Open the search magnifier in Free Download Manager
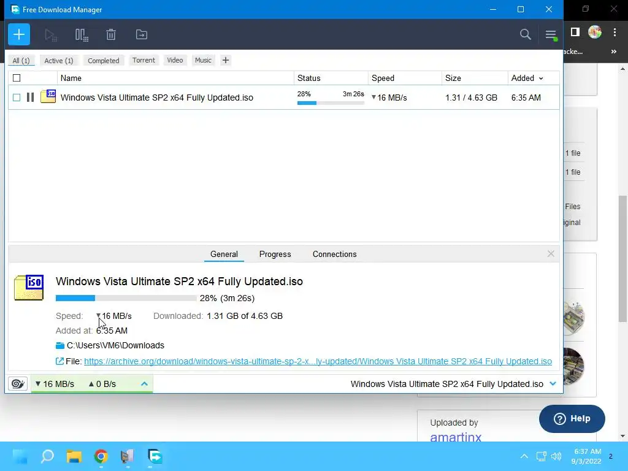The width and height of the screenshot is (628, 471). tap(526, 34)
